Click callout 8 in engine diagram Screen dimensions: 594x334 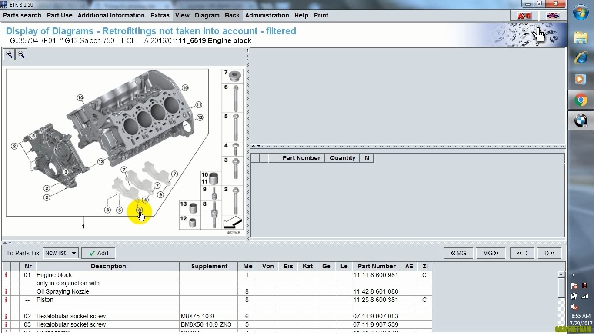click(x=139, y=210)
